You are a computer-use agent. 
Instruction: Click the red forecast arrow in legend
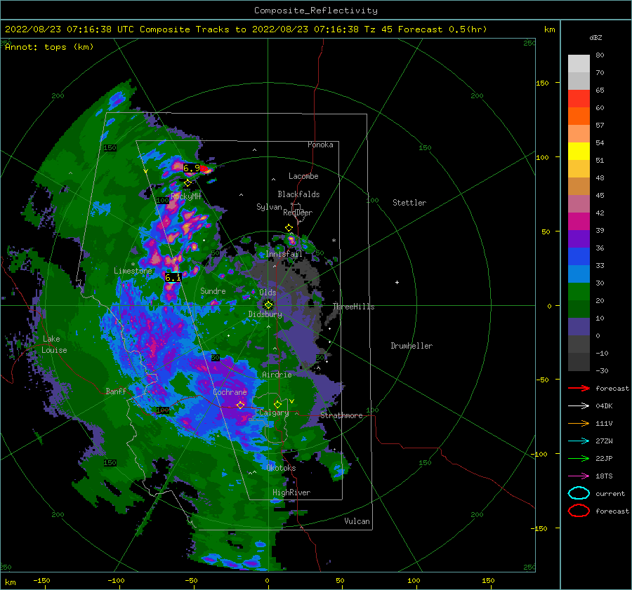point(579,388)
